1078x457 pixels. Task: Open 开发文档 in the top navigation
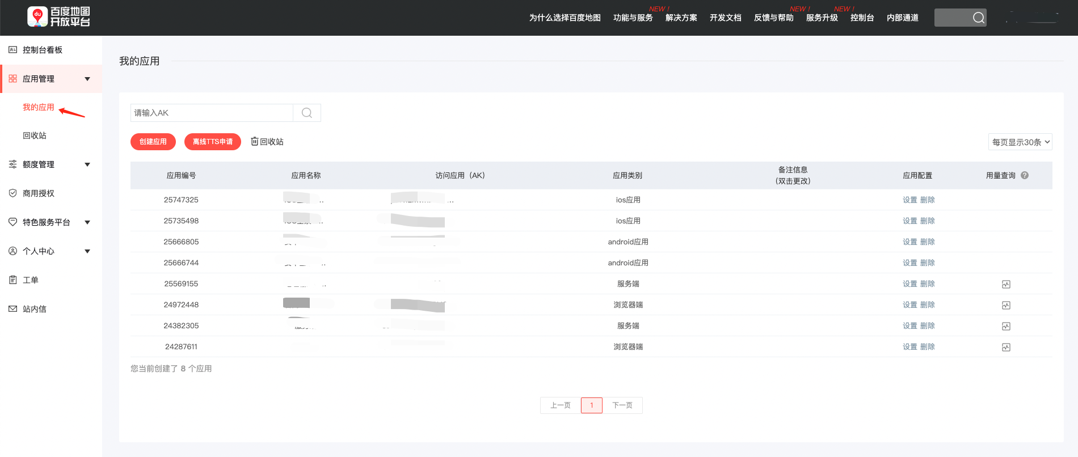click(725, 18)
